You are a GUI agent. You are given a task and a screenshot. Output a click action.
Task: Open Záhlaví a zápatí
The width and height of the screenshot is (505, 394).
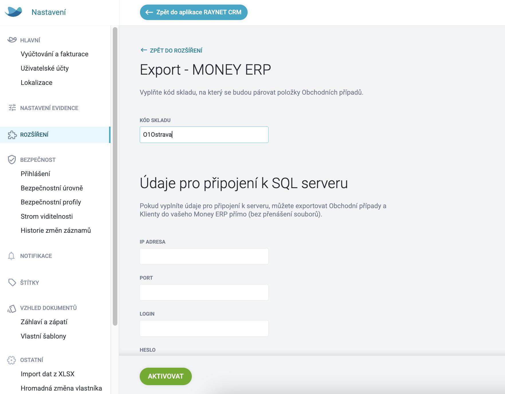44,322
